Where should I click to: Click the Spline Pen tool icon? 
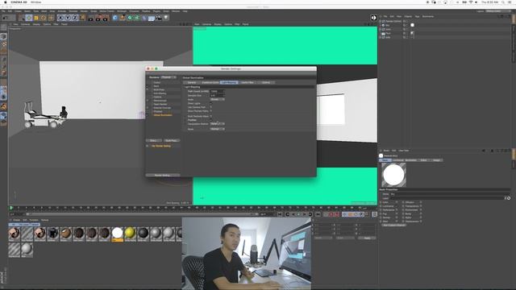pyautogui.click(x=123, y=18)
